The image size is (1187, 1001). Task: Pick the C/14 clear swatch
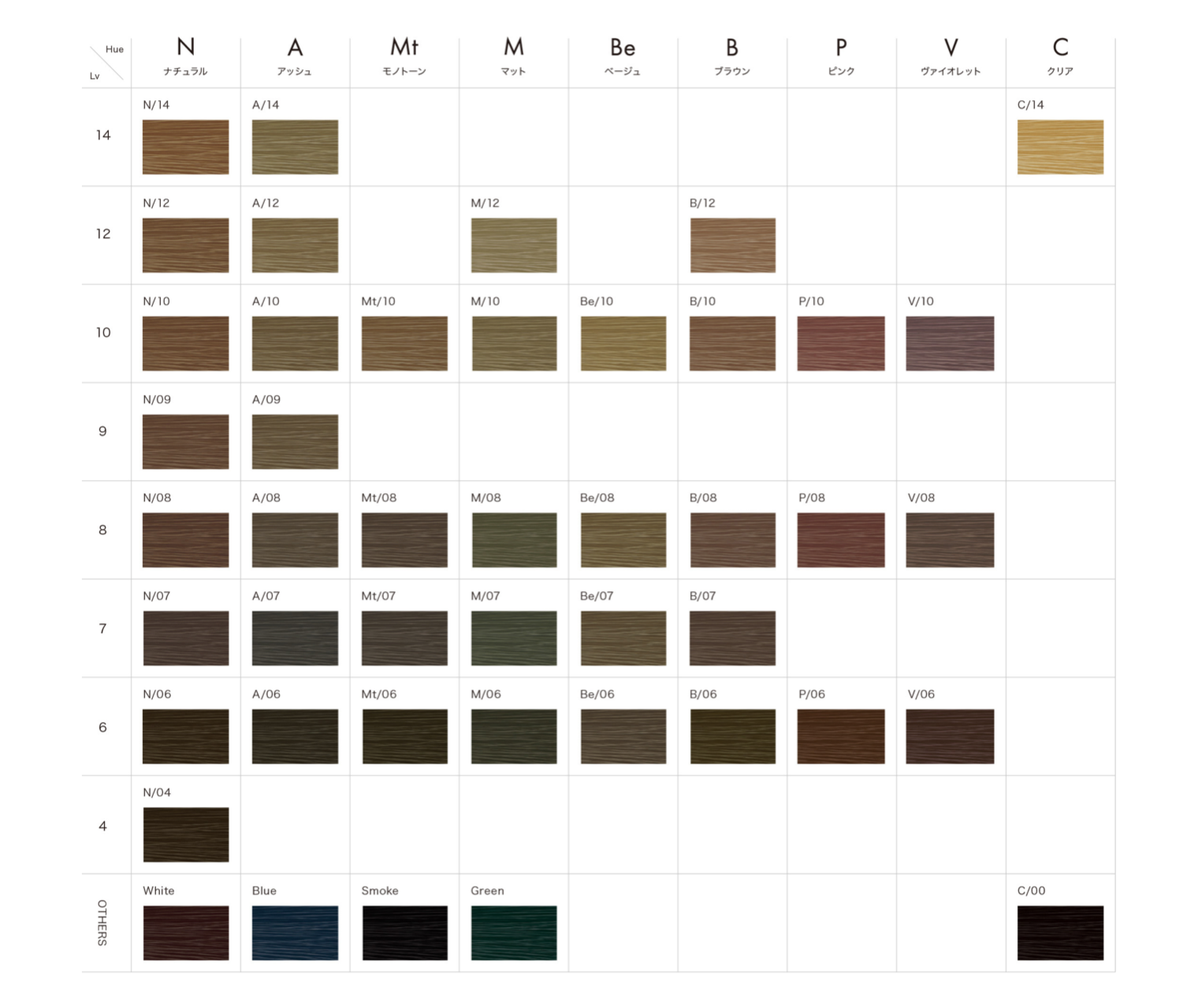[x=1060, y=147]
